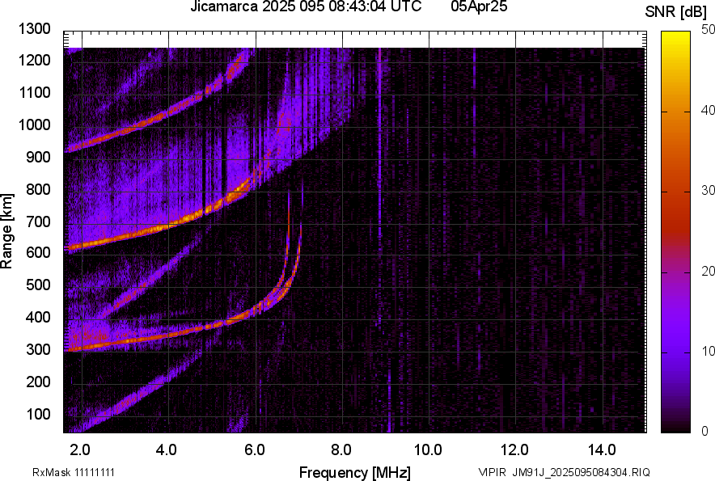Click the 'RxMask 11111111' footer text
The width and height of the screenshot is (715, 481).
(x=74, y=472)
